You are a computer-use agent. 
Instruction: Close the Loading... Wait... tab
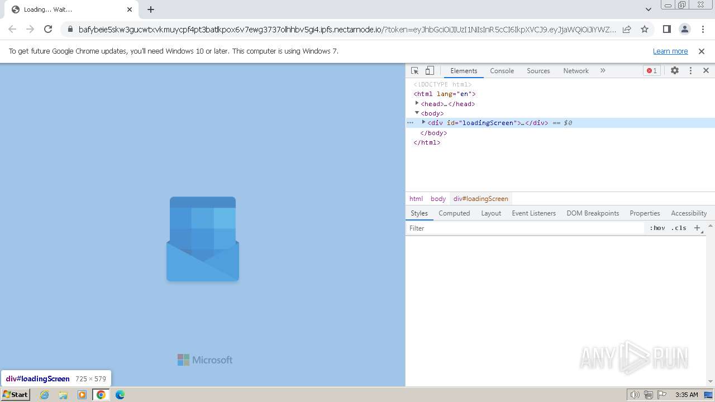[x=130, y=9]
